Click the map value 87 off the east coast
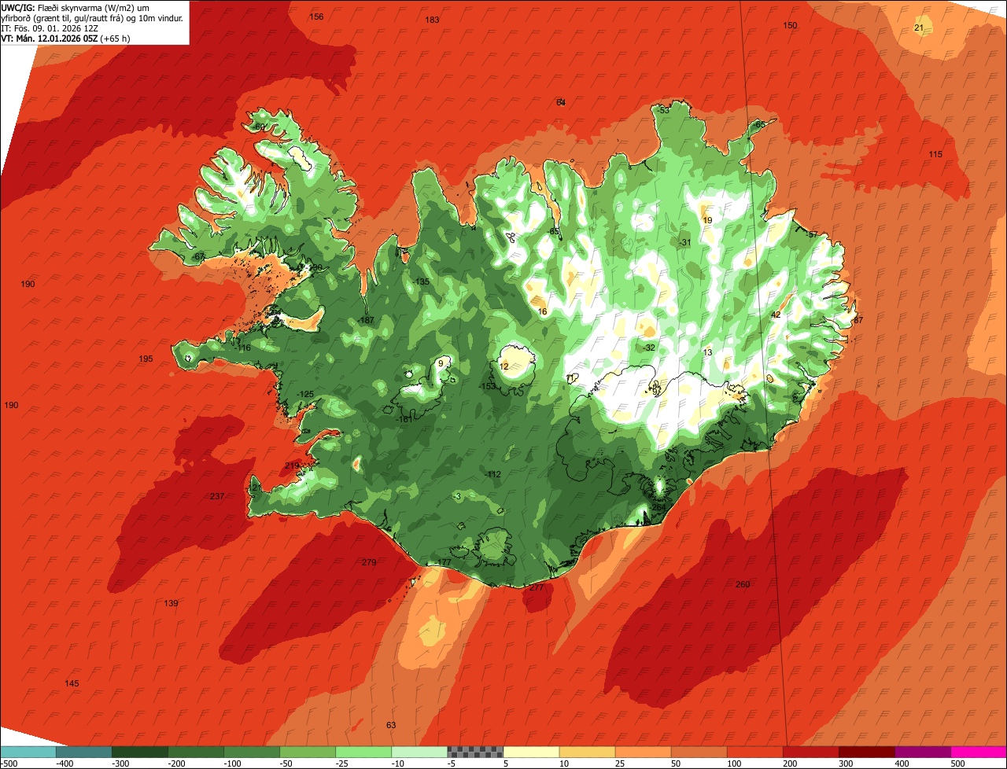Image resolution: width=1007 pixels, height=769 pixels. (858, 320)
